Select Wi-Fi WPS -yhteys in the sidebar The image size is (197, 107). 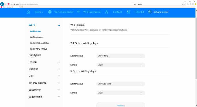point(38,49)
